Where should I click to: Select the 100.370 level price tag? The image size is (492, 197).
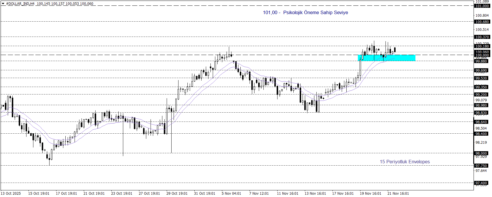click(482, 37)
